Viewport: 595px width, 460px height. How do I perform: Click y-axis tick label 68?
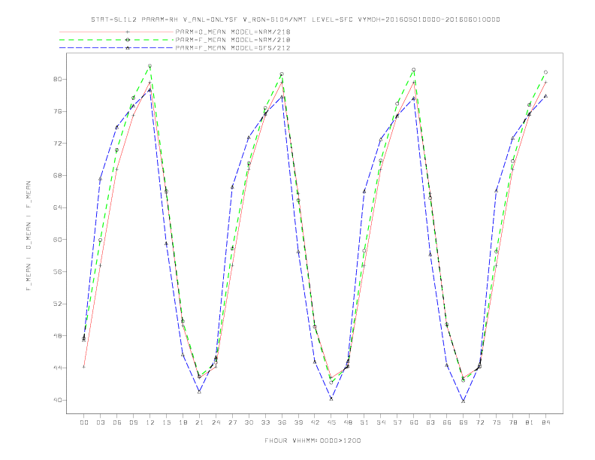coord(56,175)
